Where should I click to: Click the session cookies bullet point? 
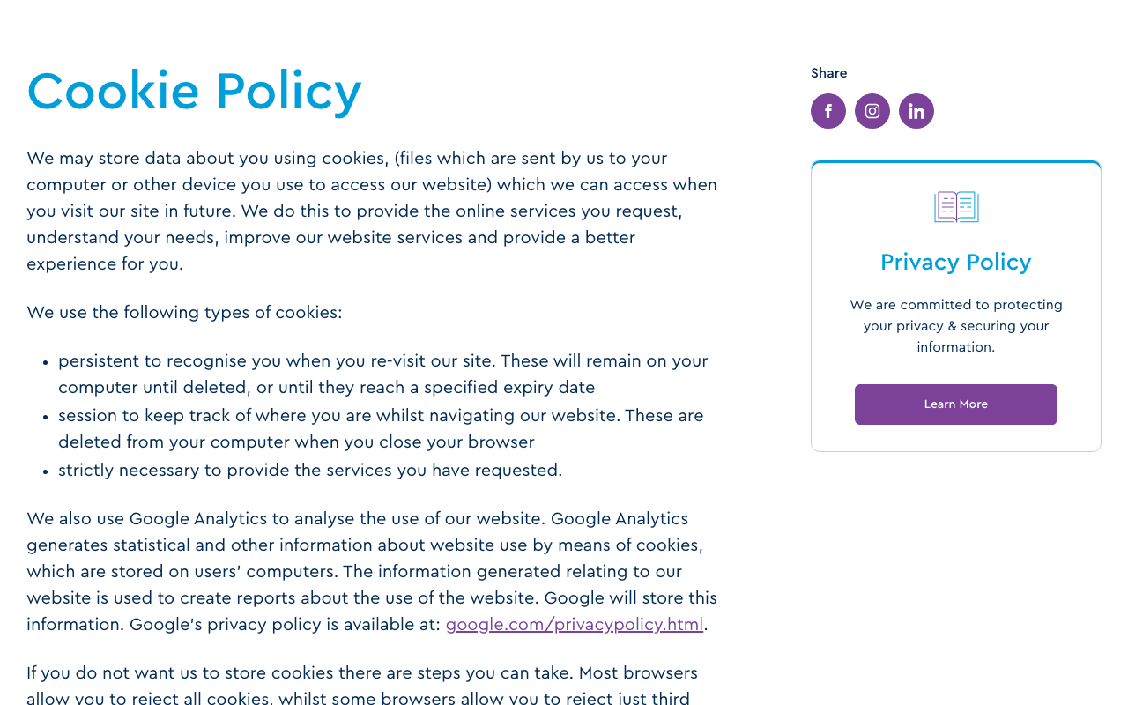click(381, 427)
